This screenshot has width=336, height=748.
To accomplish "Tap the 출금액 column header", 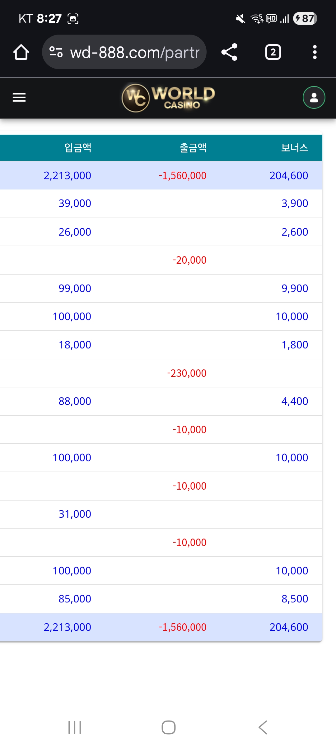I will click(x=193, y=148).
